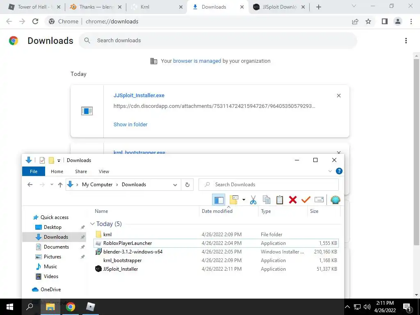Click the Cut scissors icon in Explorer toolbar
Viewport: 420px width, 315px height.
pyautogui.click(x=253, y=200)
